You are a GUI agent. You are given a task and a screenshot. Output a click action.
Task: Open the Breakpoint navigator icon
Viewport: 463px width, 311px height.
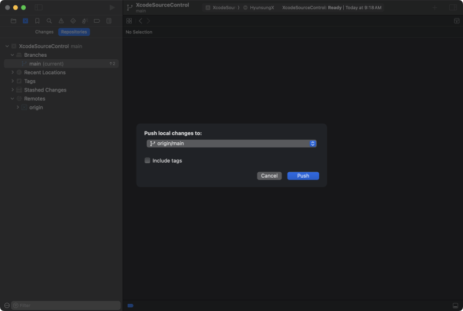coord(97,21)
